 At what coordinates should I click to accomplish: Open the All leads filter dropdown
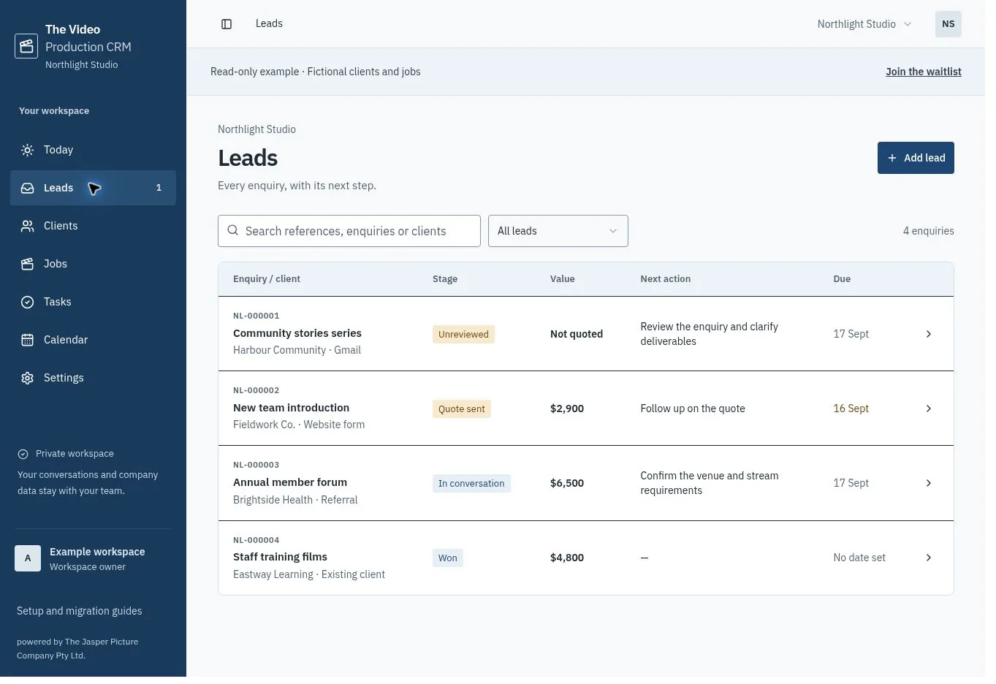[558, 231]
